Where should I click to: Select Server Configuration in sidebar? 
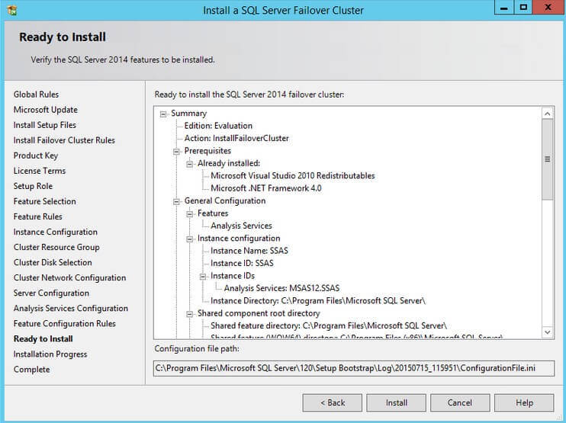coord(51,293)
